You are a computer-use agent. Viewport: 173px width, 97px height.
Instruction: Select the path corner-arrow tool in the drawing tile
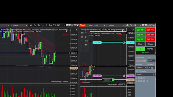click(86, 37)
